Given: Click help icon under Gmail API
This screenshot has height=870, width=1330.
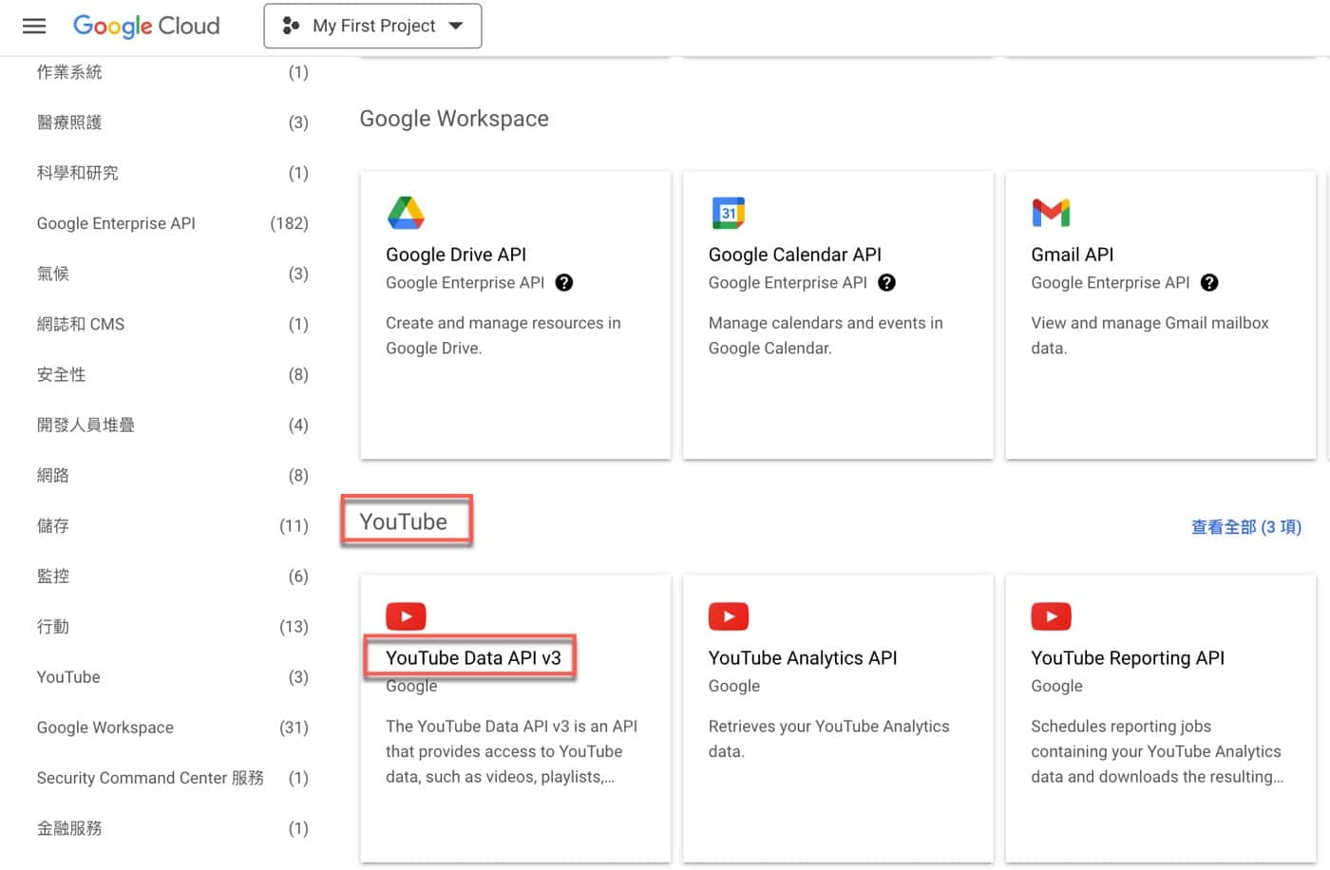Looking at the screenshot, I should coord(1209,283).
